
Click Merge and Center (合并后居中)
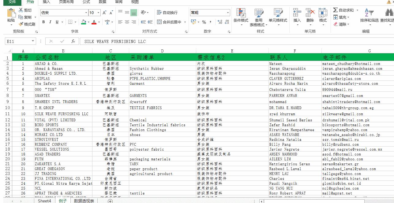[x=169, y=22]
